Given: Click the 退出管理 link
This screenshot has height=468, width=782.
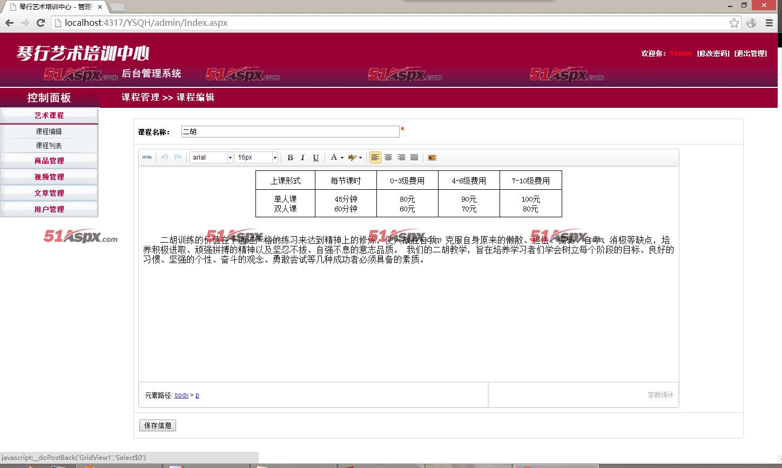Looking at the screenshot, I should 751,53.
